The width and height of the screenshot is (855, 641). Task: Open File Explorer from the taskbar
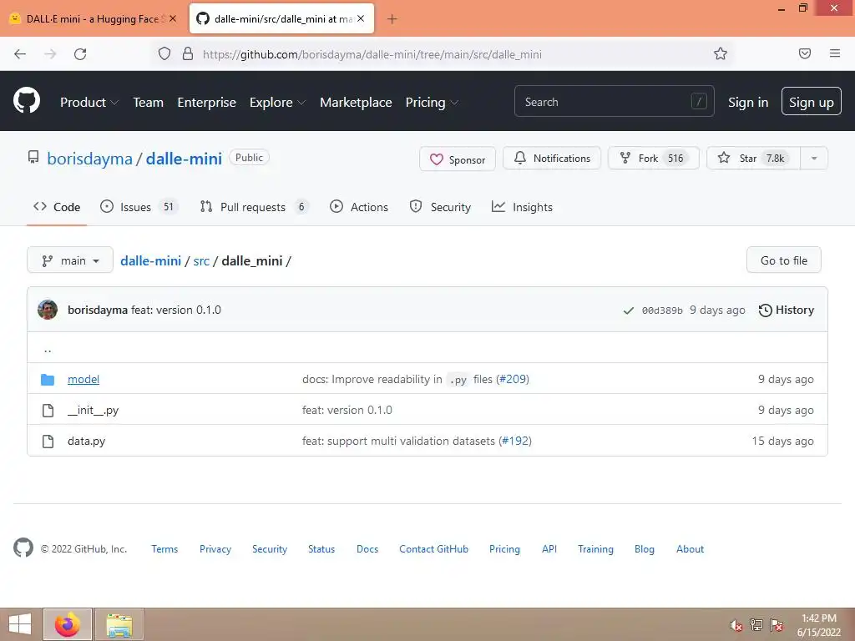[119, 624]
